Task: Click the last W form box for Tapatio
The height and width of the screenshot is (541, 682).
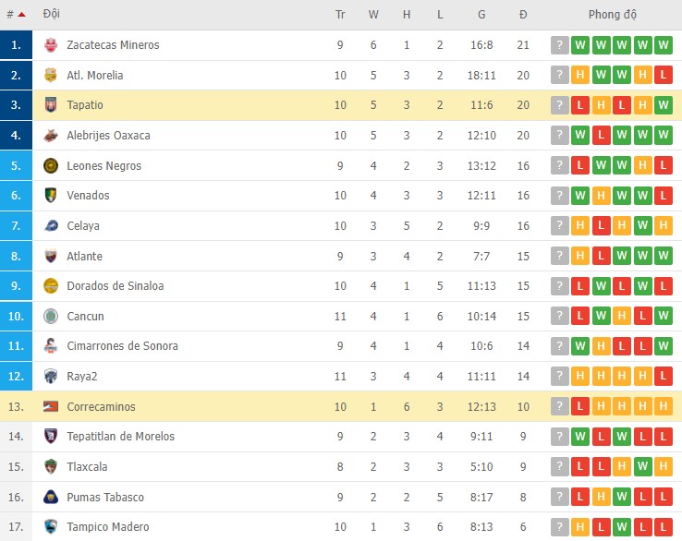Action: pos(663,105)
